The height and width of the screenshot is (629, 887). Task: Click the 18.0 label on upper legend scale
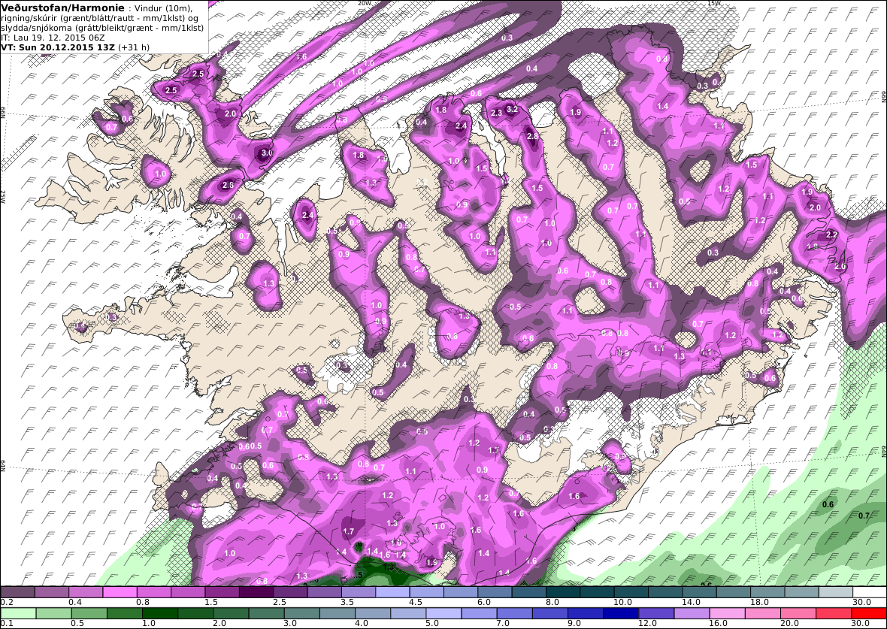pyautogui.click(x=759, y=603)
